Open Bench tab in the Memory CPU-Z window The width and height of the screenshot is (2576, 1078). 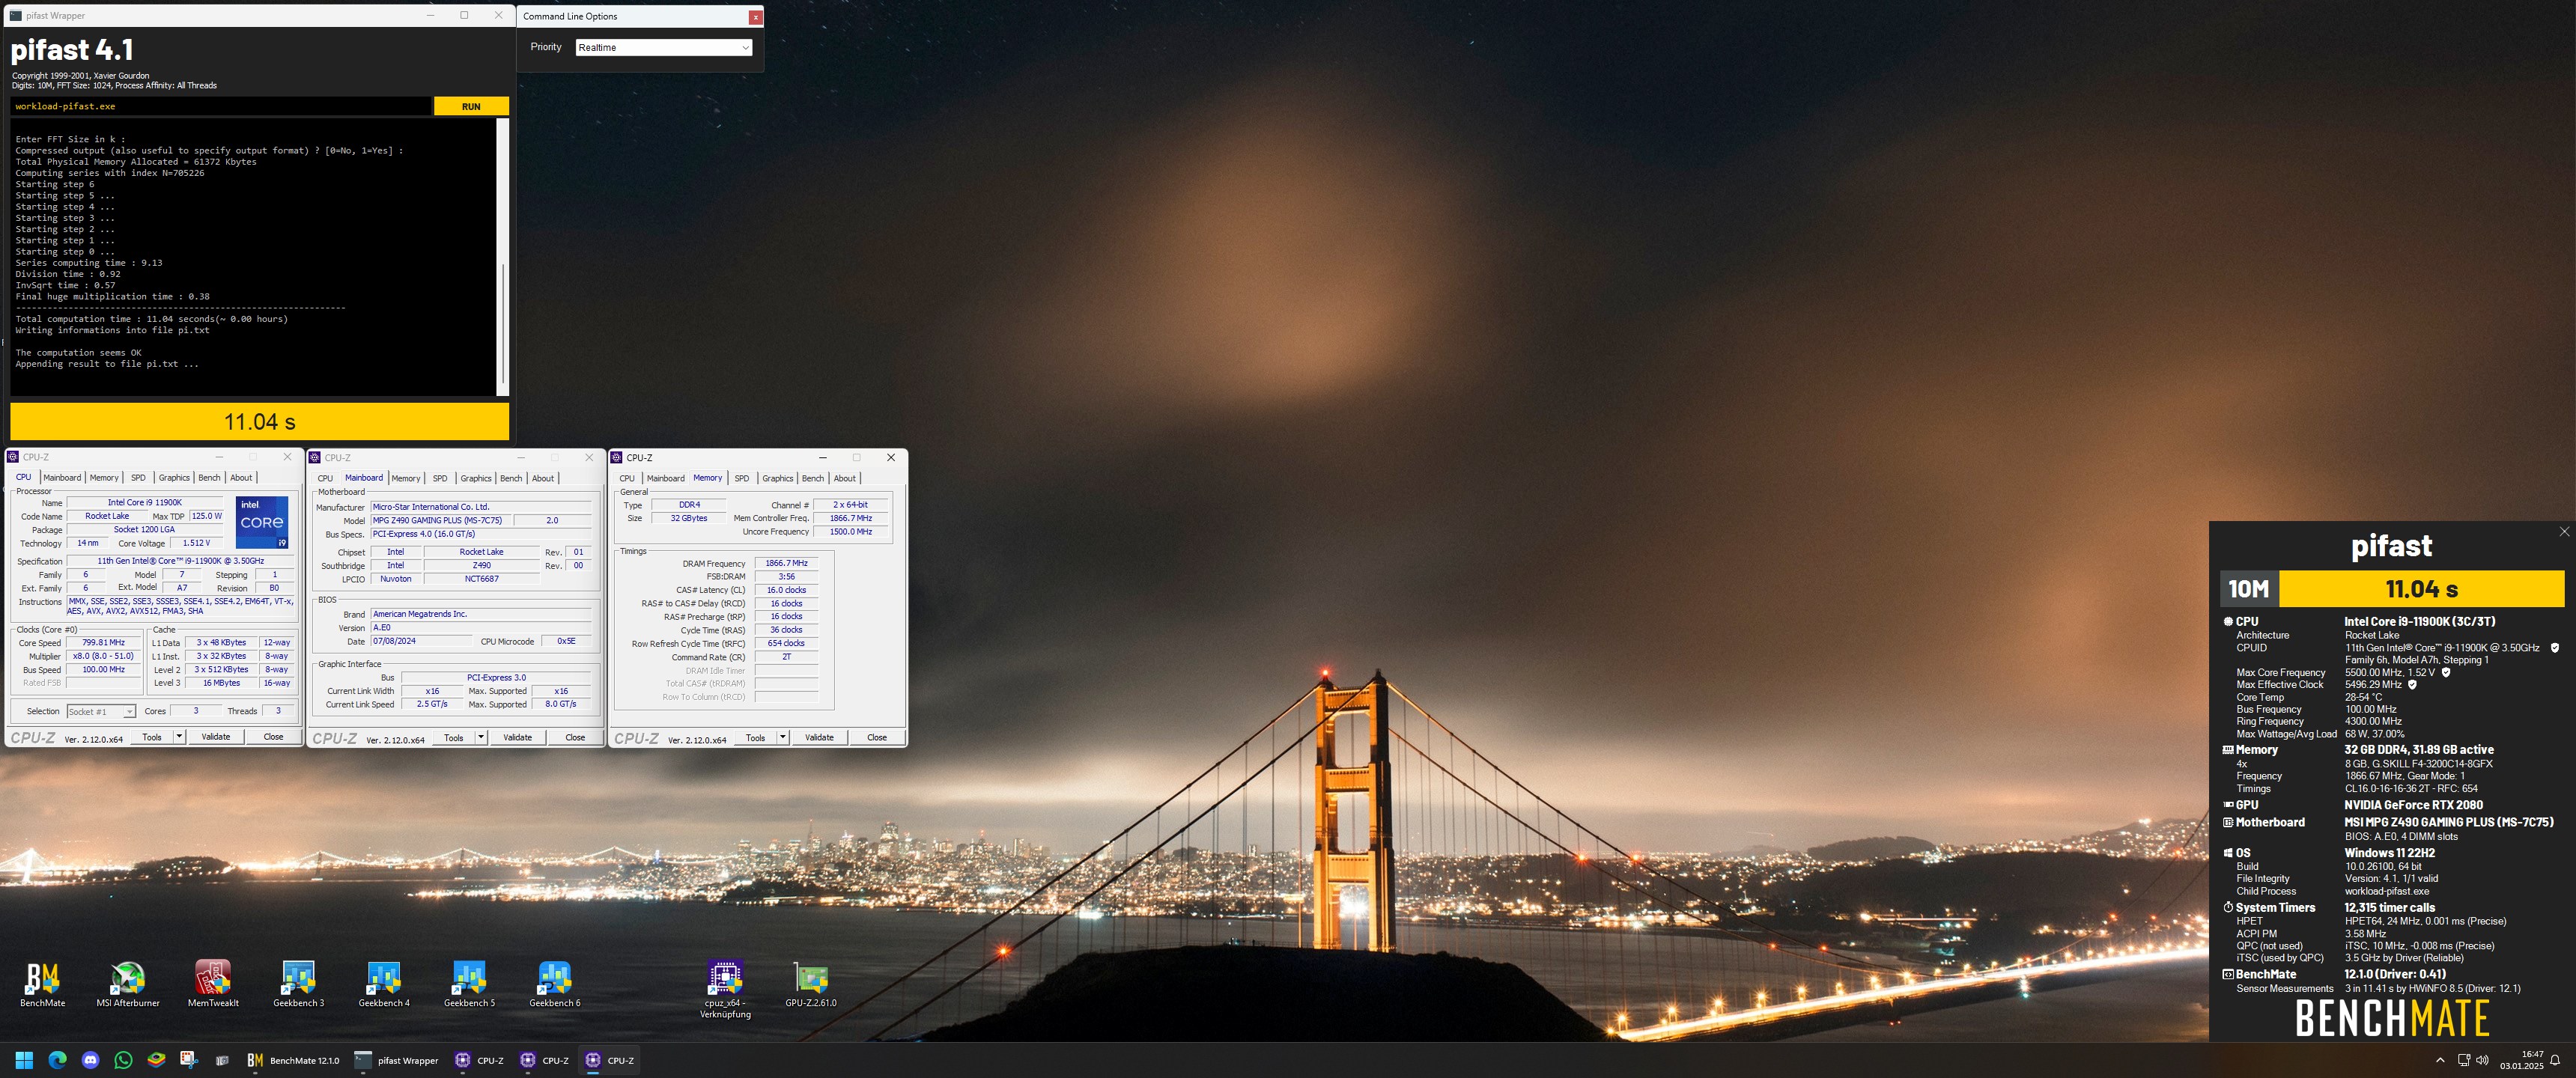[813, 479]
